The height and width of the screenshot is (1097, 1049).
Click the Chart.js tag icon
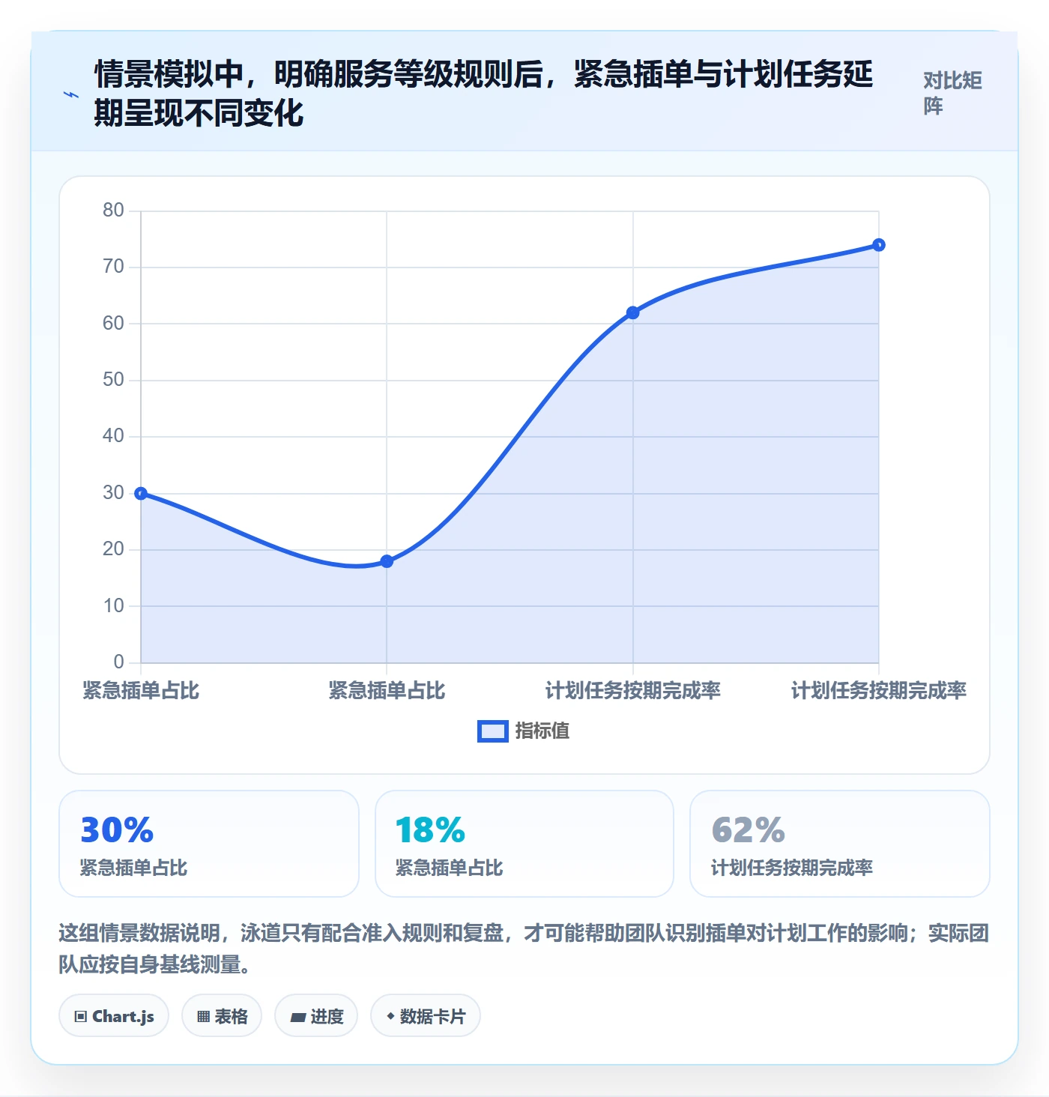click(81, 1017)
